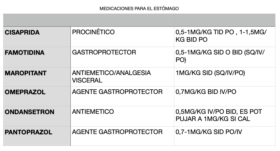Select the OMEPRAZOL cell
Image resolution: width=280 pixels, height=151 pixels.
tap(37, 96)
